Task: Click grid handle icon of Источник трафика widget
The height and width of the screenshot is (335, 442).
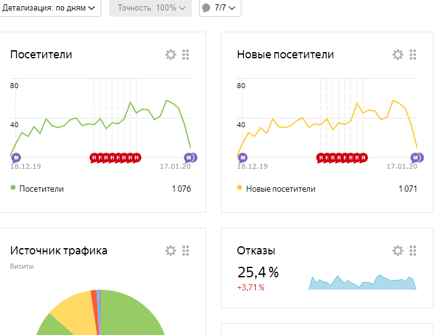Action: click(186, 251)
